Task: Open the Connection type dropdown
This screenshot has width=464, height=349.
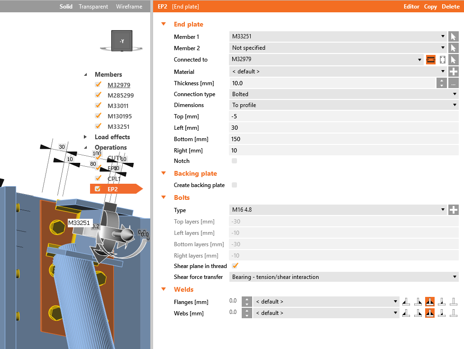Action: point(454,94)
